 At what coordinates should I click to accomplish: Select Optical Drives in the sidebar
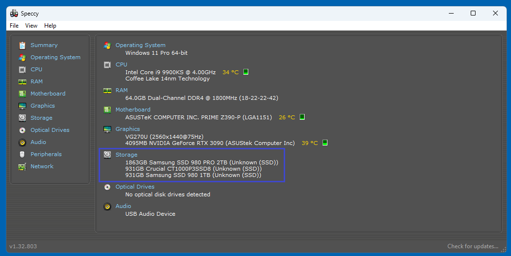(50, 130)
